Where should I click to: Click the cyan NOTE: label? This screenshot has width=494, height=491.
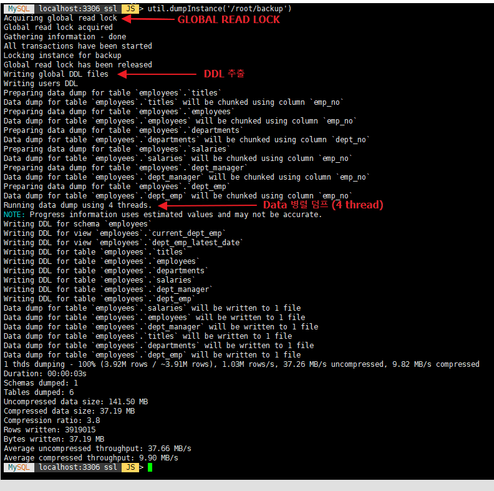(14, 215)
